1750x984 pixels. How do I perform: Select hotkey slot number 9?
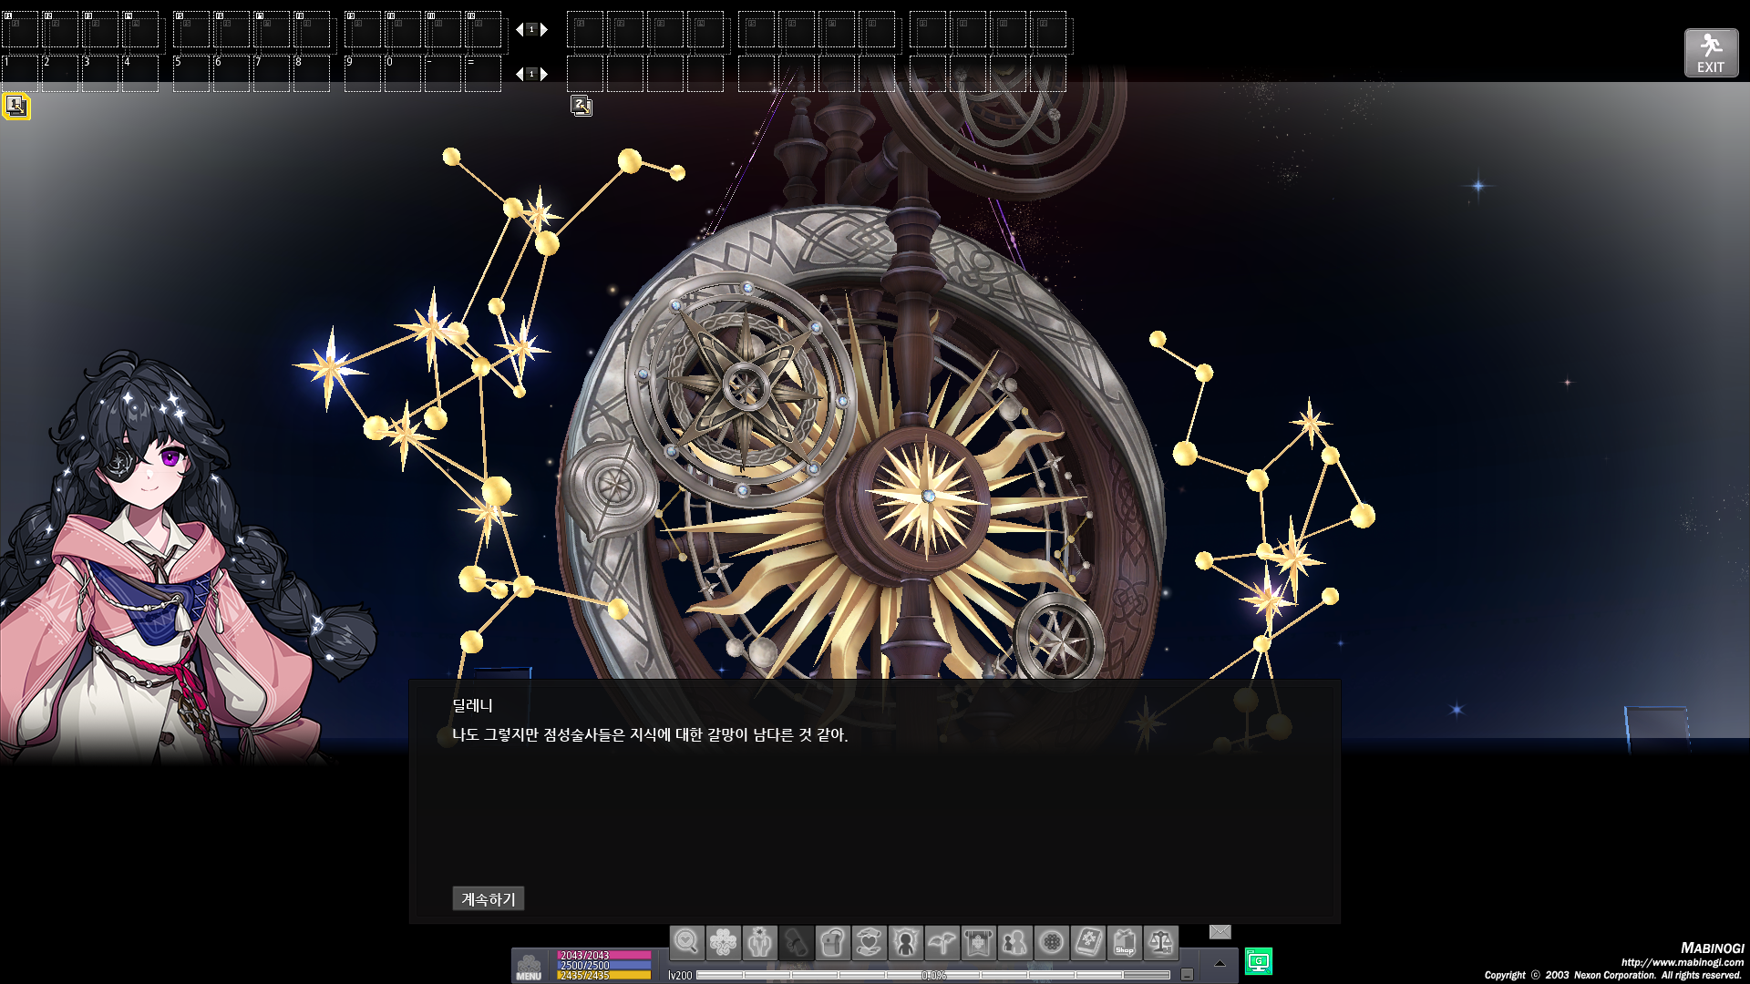coord(363,74)
